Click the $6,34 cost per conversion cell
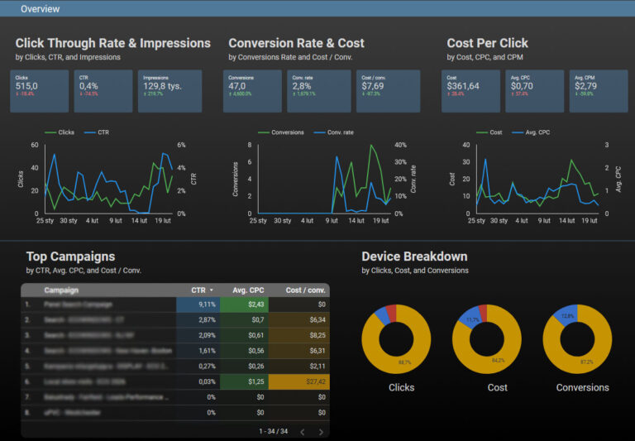The width and height of the screenshot is (635, 441). [298, 320]
